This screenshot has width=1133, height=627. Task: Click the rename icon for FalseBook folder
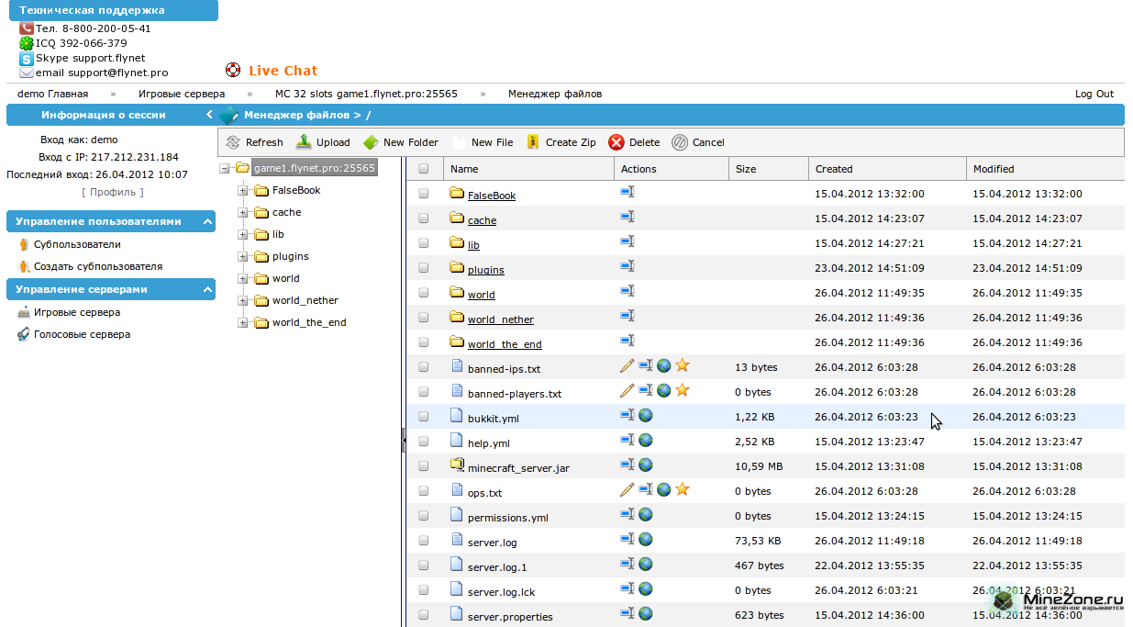pos(628,192)
